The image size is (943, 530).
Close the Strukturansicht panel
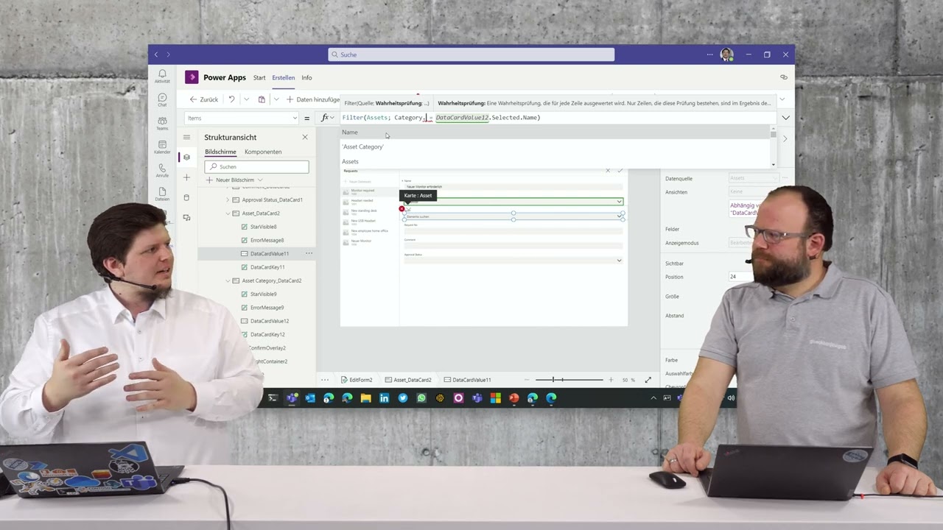click(x=305, y=137)
